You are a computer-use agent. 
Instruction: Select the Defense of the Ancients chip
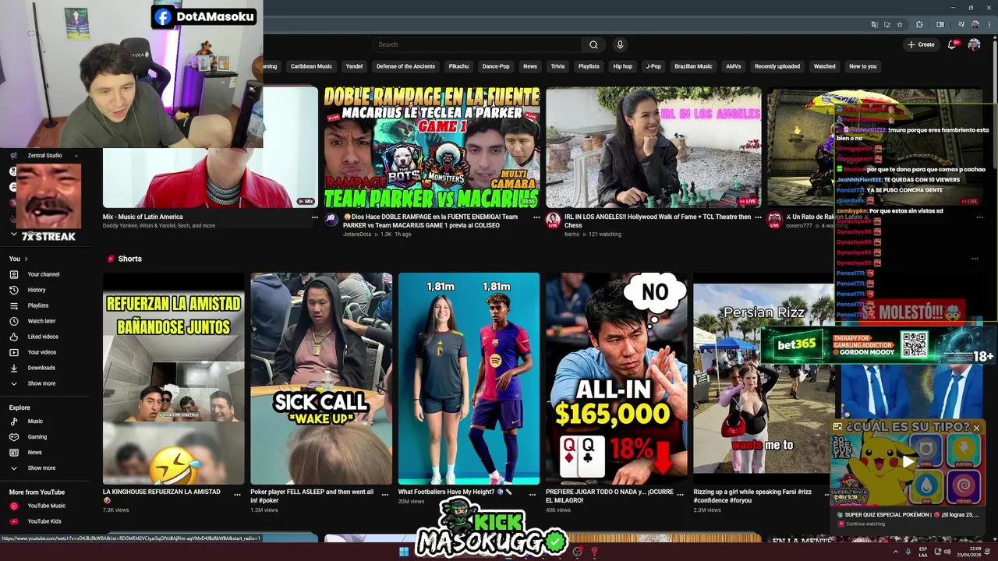click(405, 66)
